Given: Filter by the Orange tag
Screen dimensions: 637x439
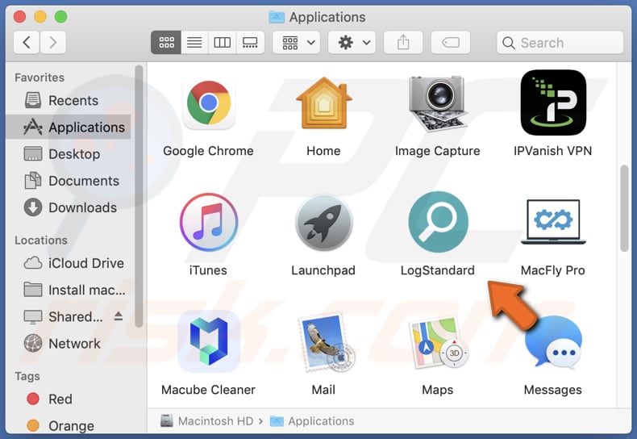Looking at the screenshot, I should (68, 425).
